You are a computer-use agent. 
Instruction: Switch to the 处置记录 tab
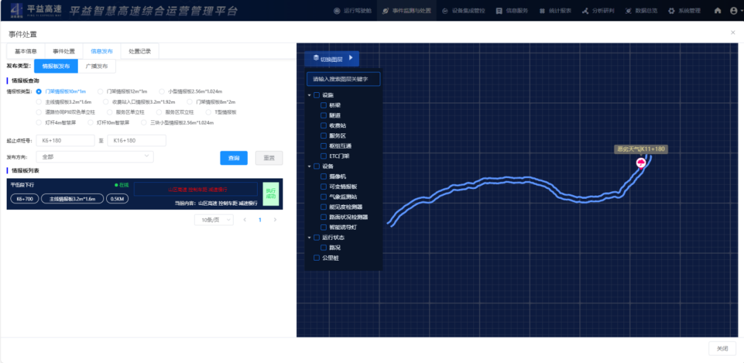140,52
